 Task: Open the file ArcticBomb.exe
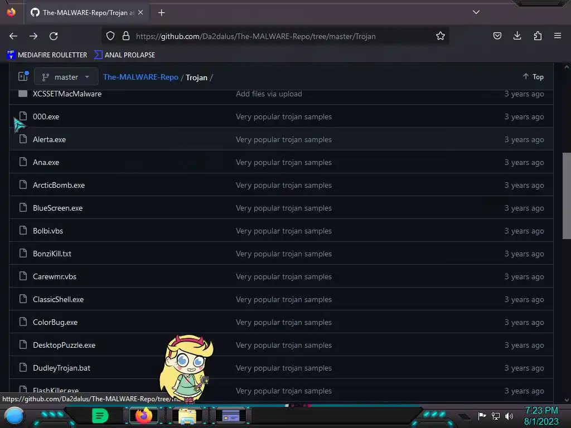pos(59,185)
